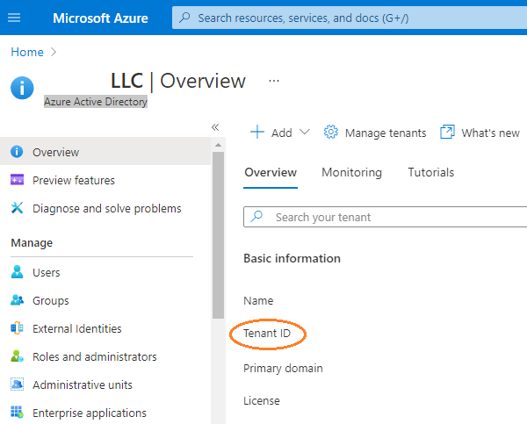
Task: Click the What's new external link icon
Action: point(447,132)
